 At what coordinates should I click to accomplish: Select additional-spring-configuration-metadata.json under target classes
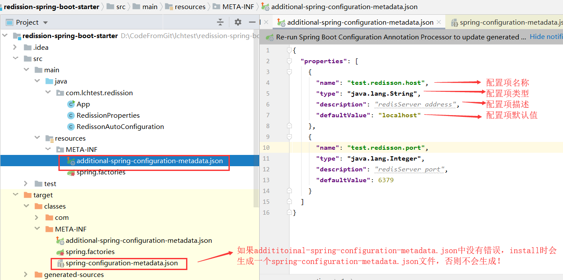tap(139, 240)
